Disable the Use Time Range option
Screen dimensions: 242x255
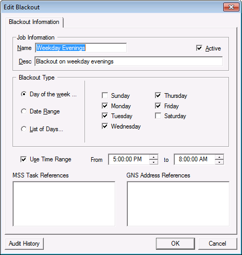pyautogui.click(x=23, y=159)
